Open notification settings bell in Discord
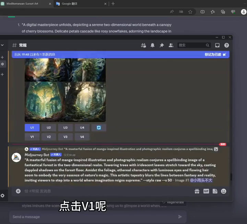The image size is (247, 224). [x=152, y=45]
